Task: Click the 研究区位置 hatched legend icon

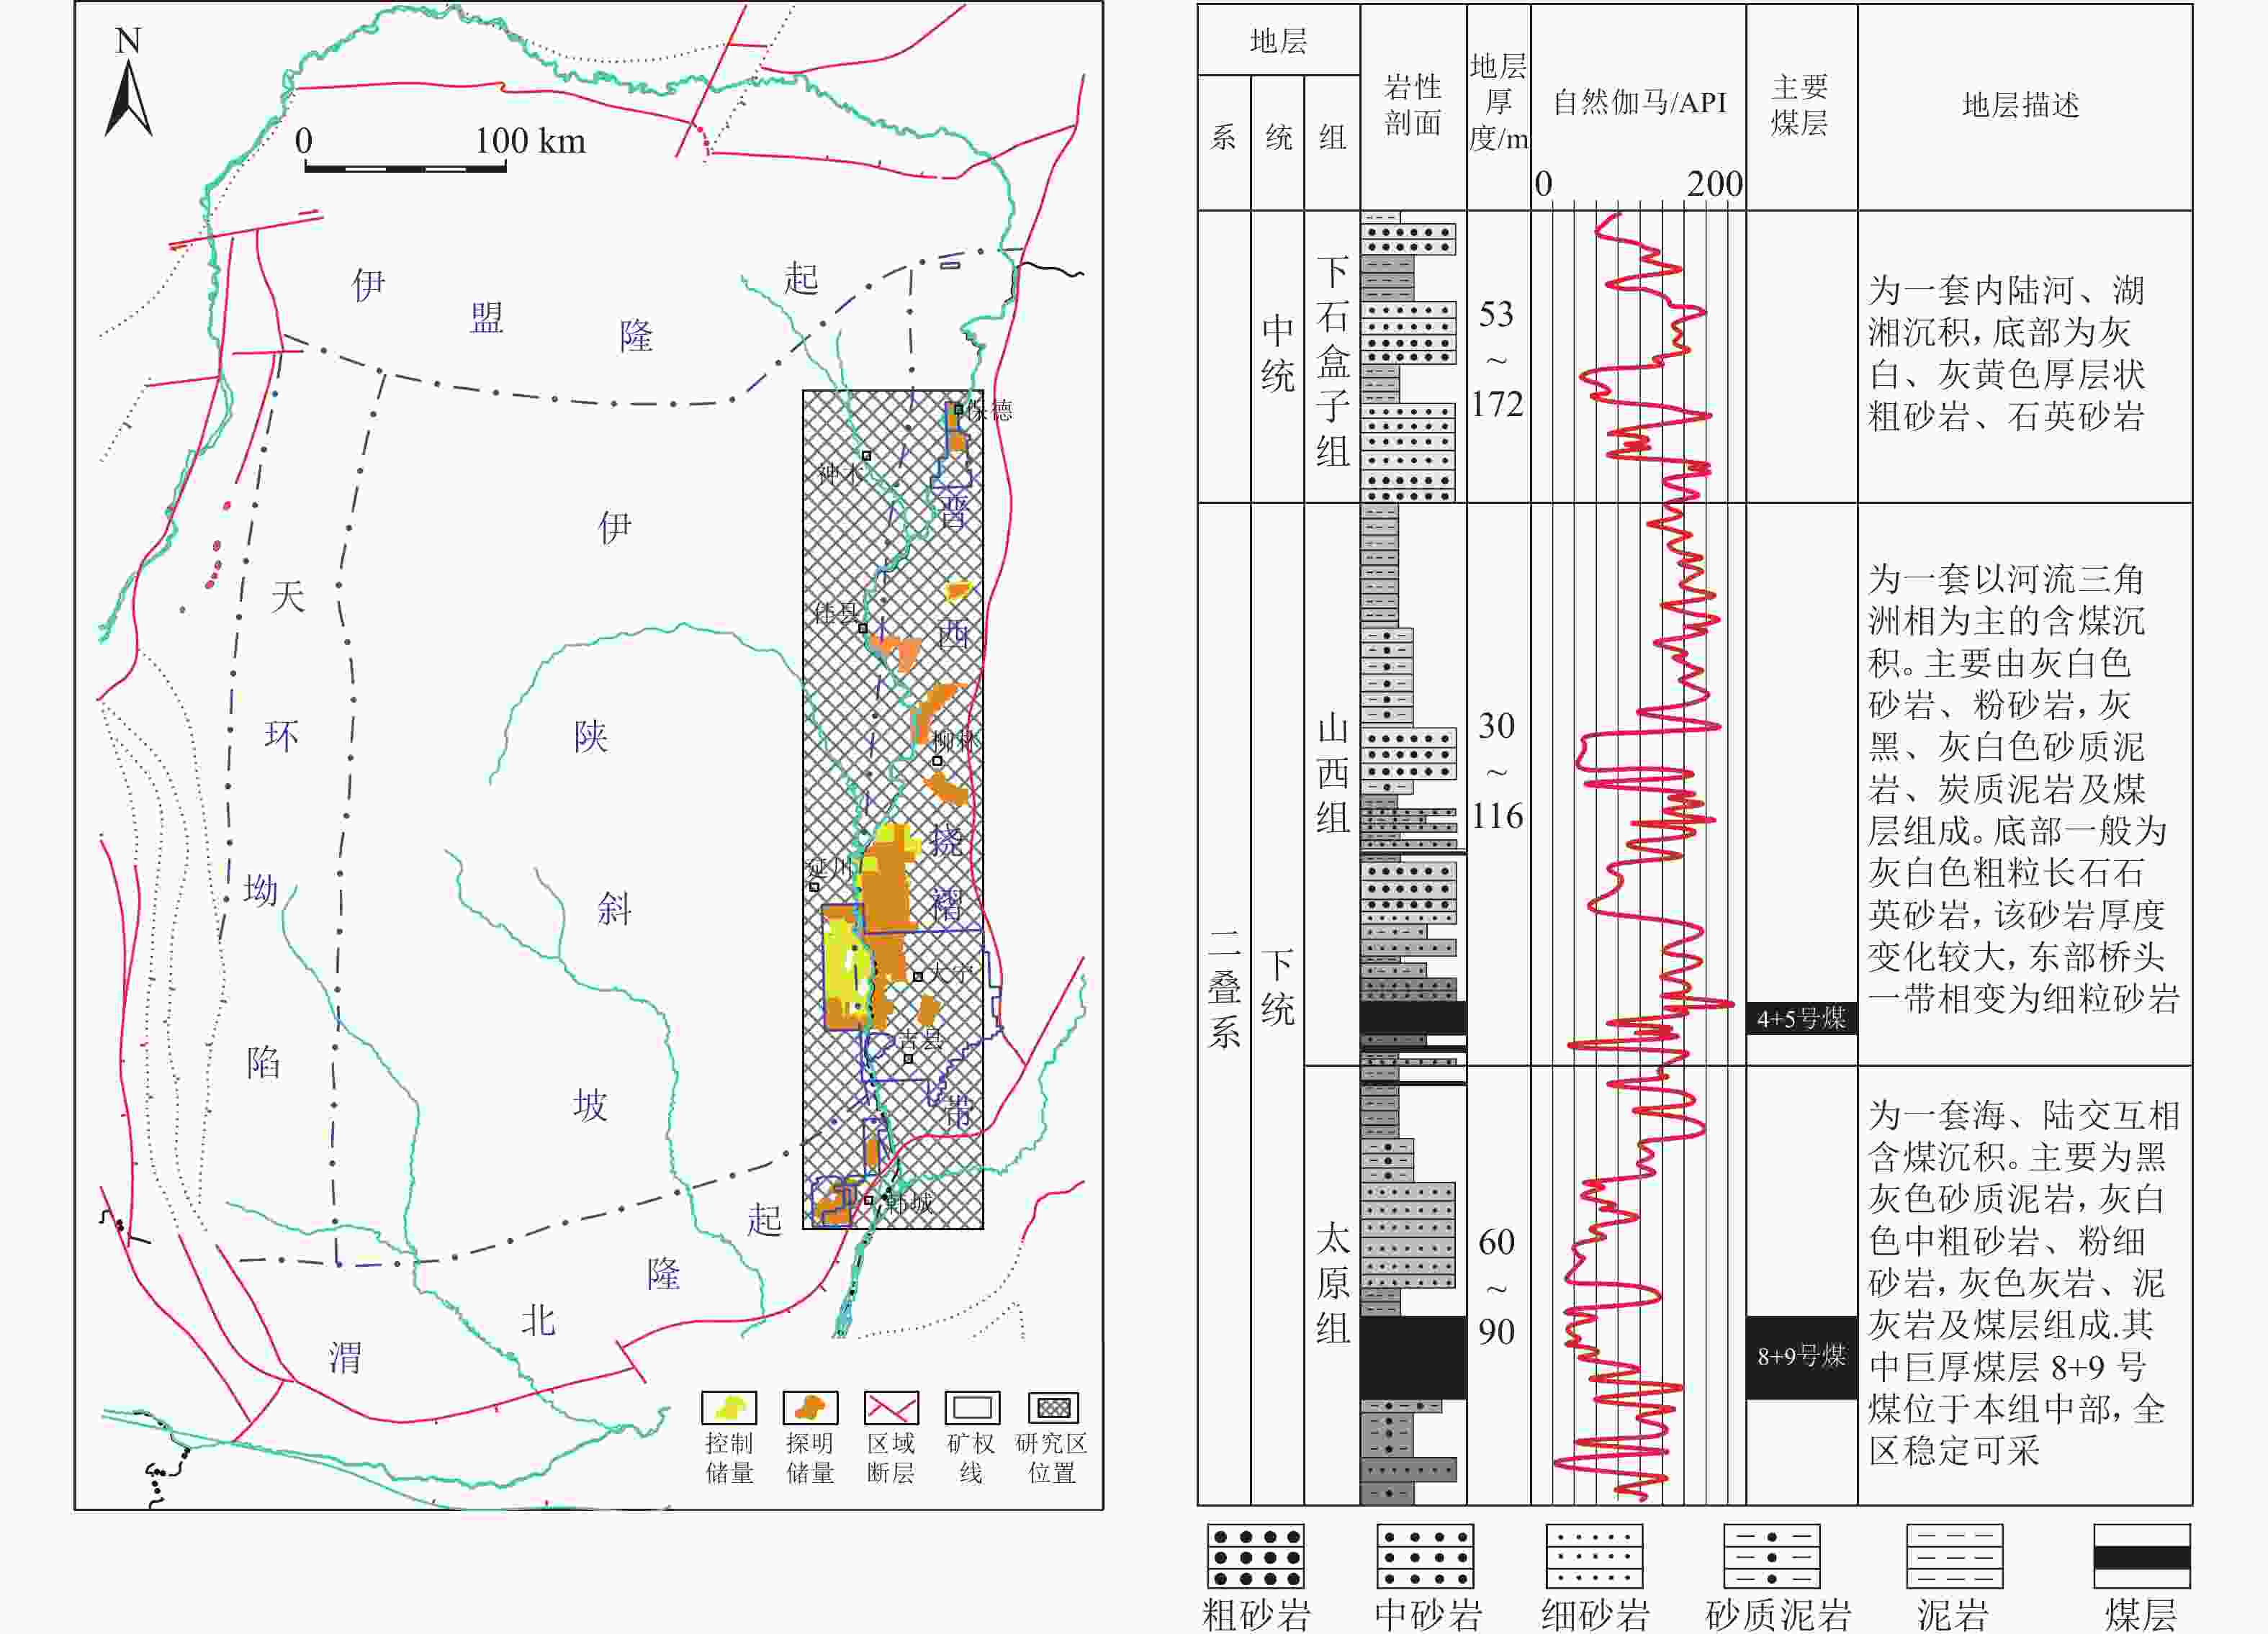Action: coord(1053,1407)
